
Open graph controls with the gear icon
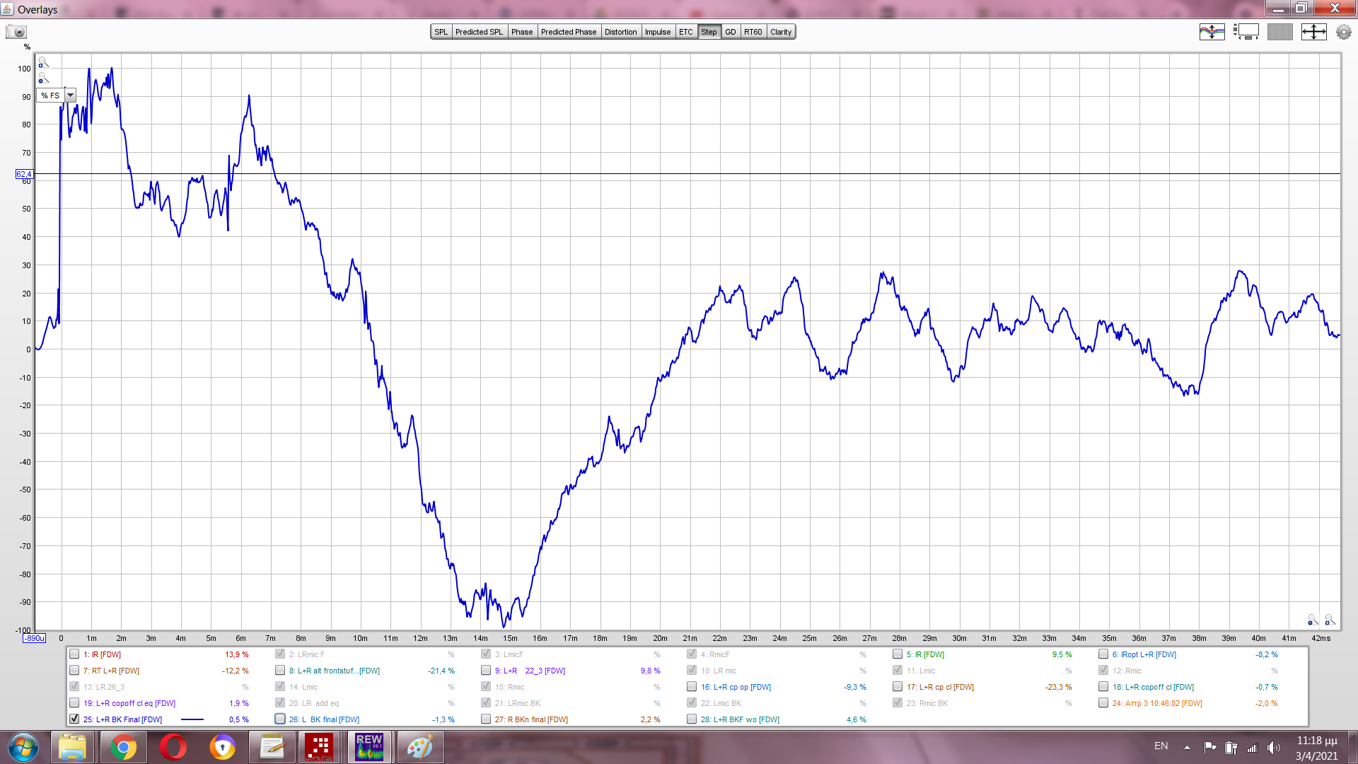click(1343, 32)
